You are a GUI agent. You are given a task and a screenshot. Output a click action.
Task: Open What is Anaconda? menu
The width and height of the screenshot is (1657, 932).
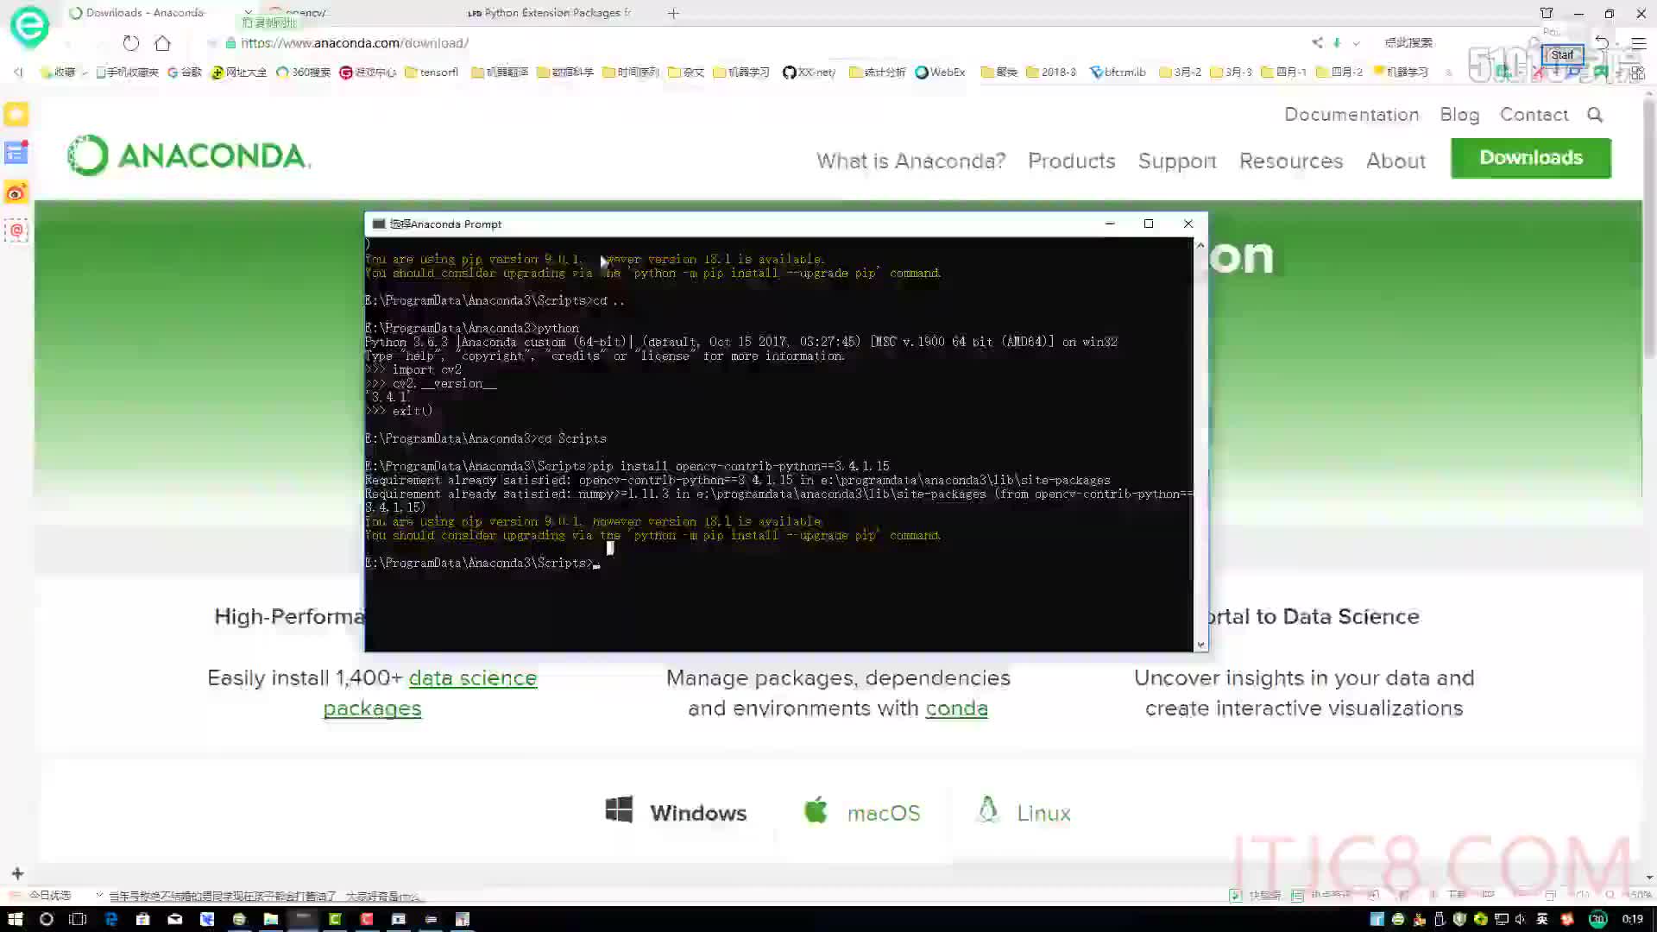pyautogui.click(x=910, y=161)
